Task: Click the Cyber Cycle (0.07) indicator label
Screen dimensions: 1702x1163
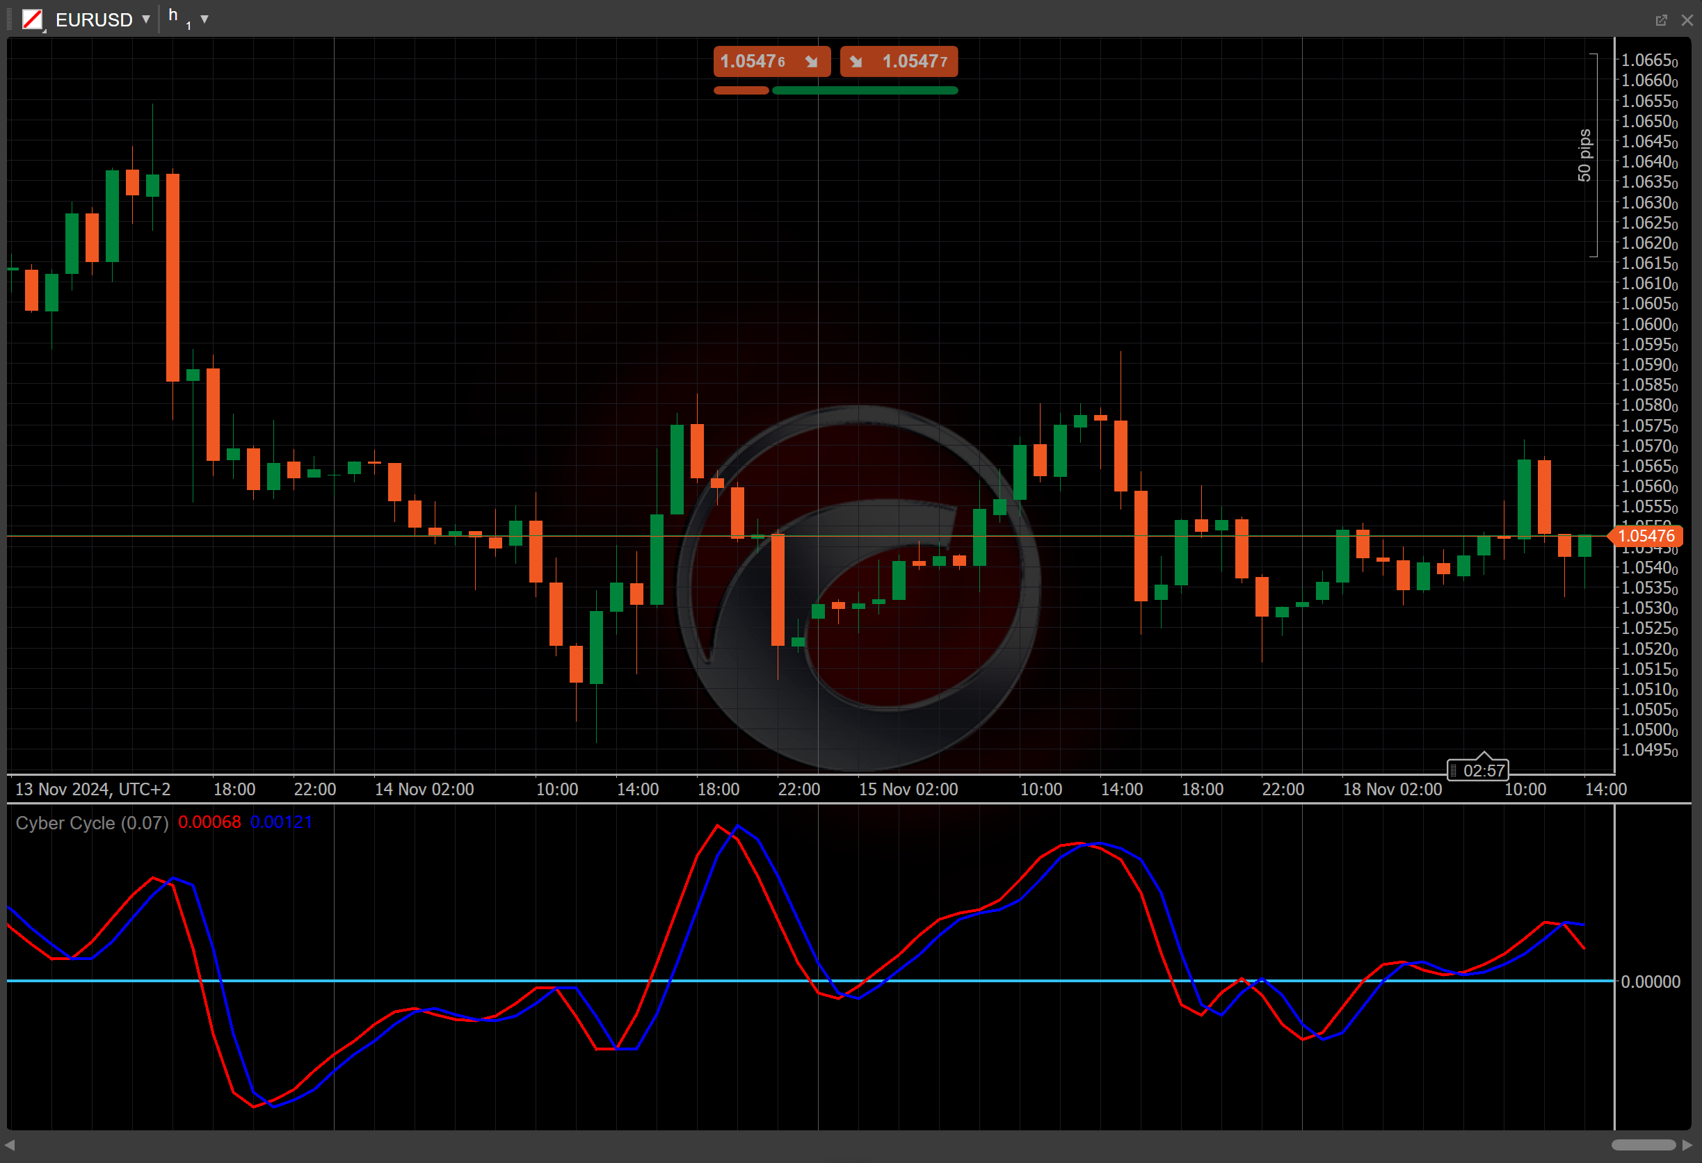Action: click(x=92, y=822)
